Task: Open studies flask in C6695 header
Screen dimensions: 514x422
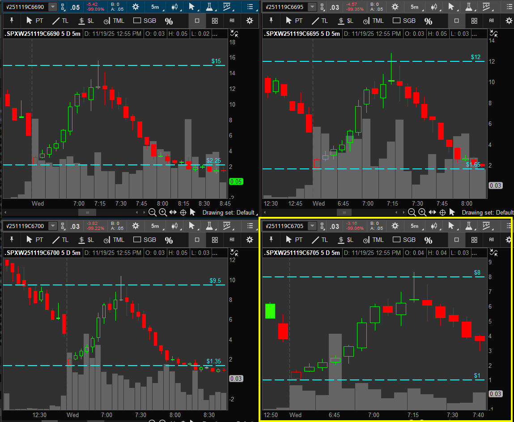Action: tap(469, 7)
